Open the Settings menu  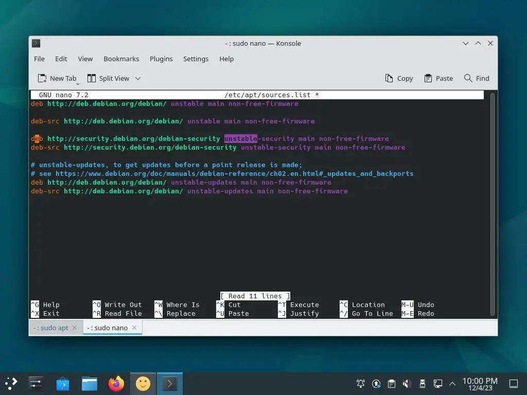point(196,59)
